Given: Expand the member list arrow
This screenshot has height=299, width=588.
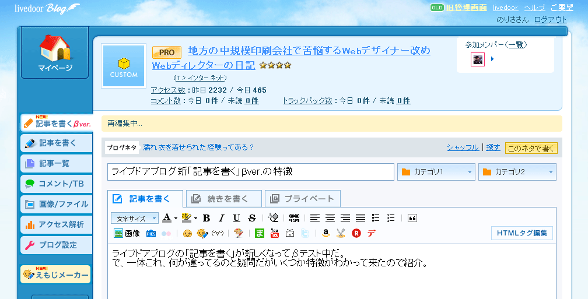Looking at the screenshot, I should pyautogui.click(x=492, y=59).
